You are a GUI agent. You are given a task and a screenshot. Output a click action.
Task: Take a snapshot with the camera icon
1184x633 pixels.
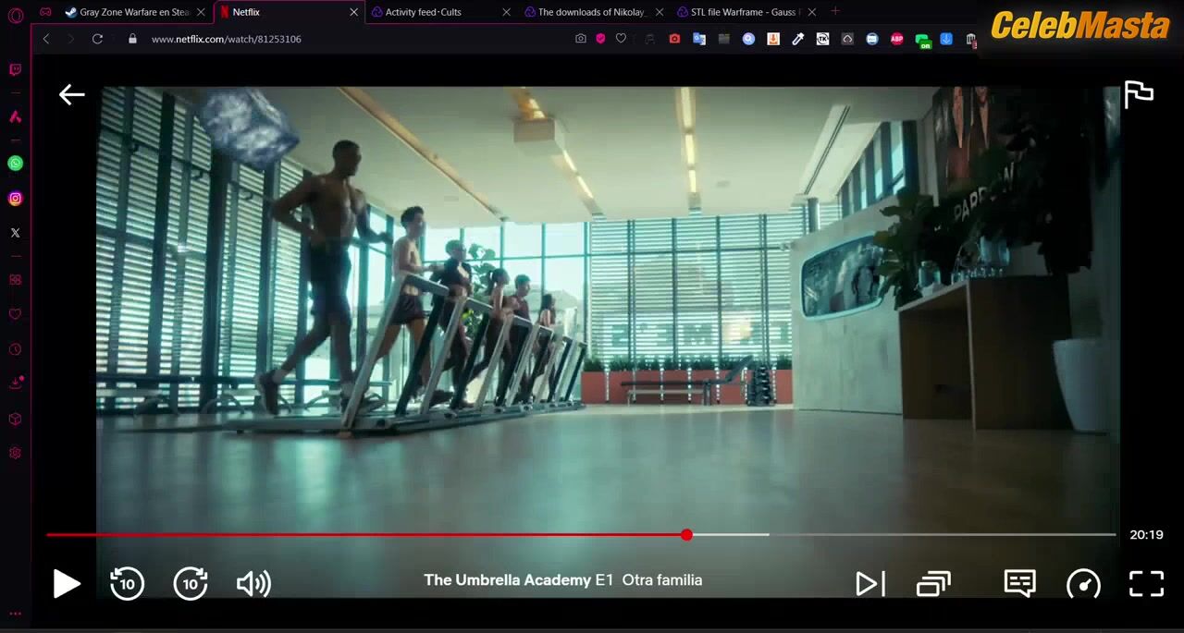580,39
